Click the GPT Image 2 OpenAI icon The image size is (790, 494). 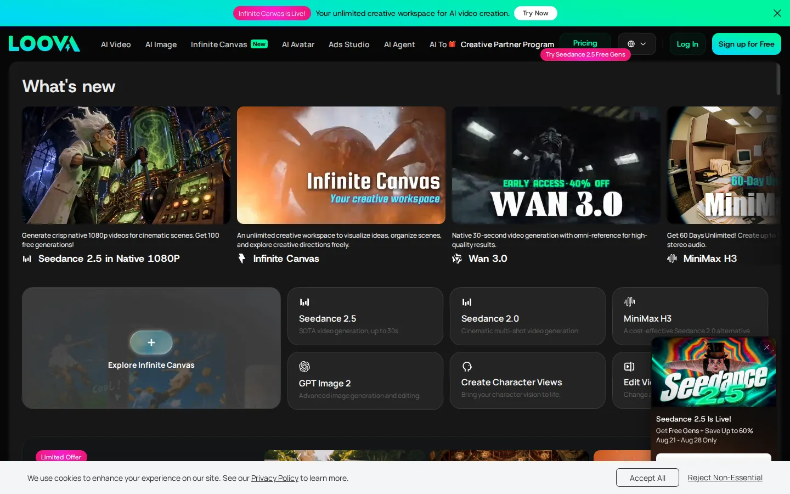click(304, 367)
